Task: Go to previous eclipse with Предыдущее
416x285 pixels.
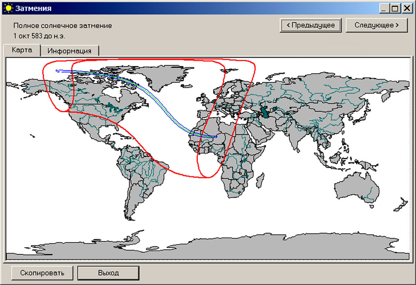Action: (311, 25)
